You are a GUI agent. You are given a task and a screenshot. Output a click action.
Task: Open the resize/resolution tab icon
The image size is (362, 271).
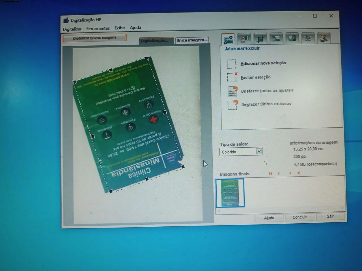(x=244, y=39)
